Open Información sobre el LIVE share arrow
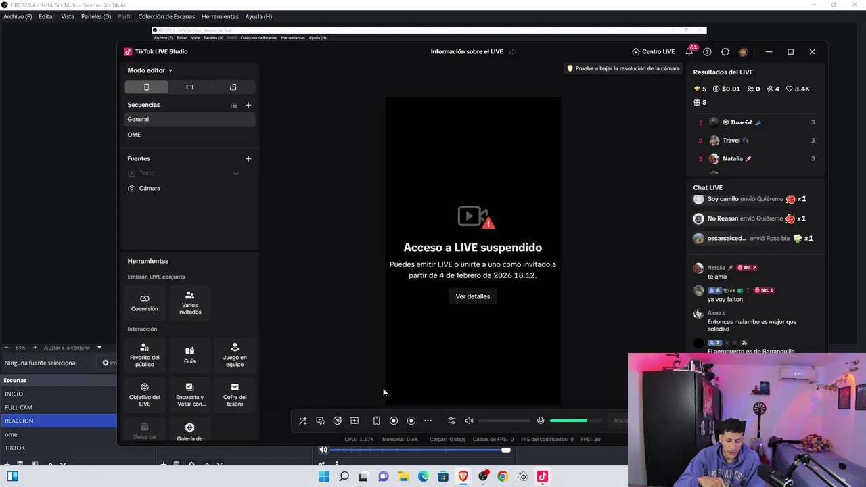Viewport: 866px width, 487px height. [512, 52]
